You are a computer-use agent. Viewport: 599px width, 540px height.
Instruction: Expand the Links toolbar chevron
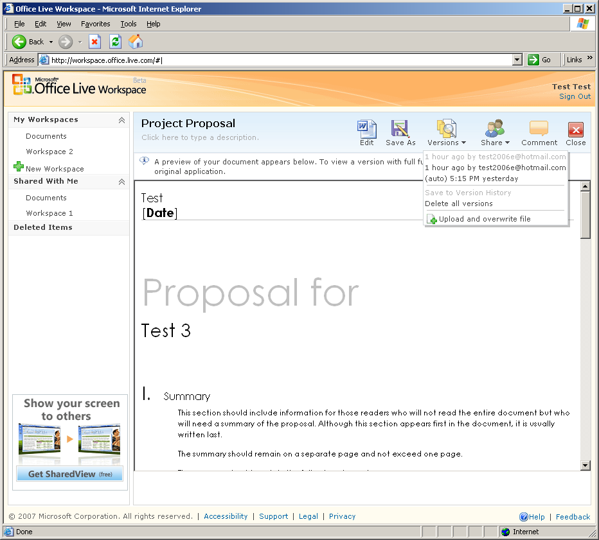[x=590, y=58]
